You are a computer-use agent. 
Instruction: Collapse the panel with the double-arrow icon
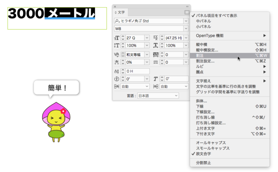[187, 7]
